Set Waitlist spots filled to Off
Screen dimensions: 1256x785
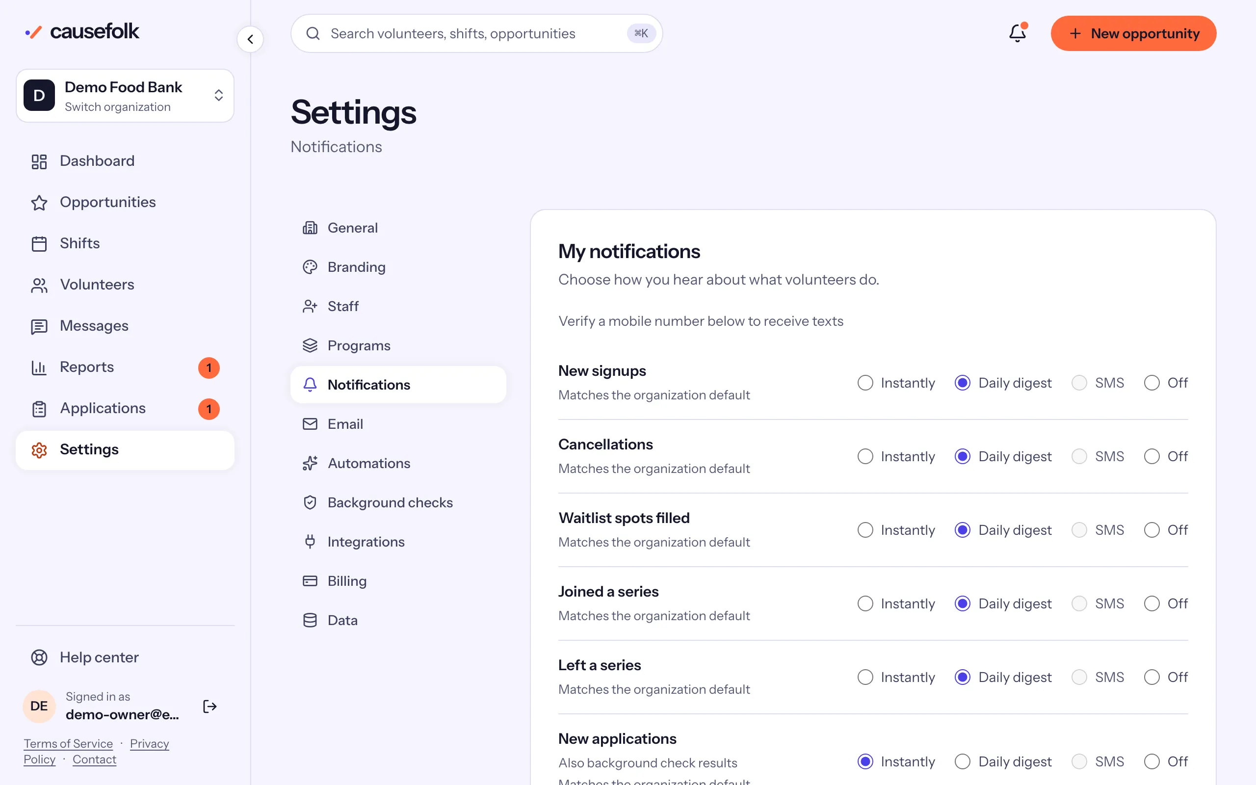pyautogui.click(x=1151, y=530)
